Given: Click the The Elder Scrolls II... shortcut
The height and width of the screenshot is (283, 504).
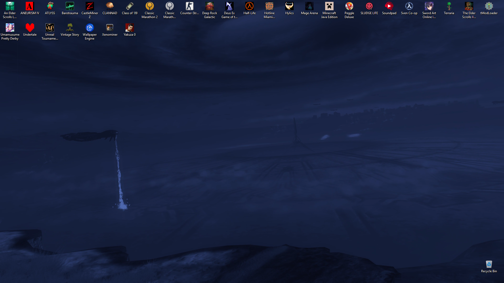Looking at the screenshot, I should [469, 10].
